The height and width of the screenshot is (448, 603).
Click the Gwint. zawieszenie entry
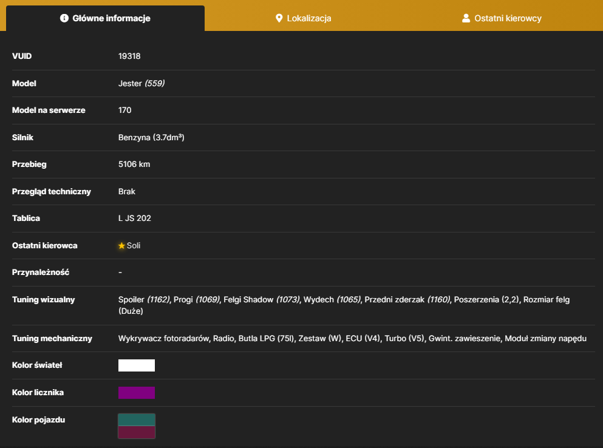465,338
